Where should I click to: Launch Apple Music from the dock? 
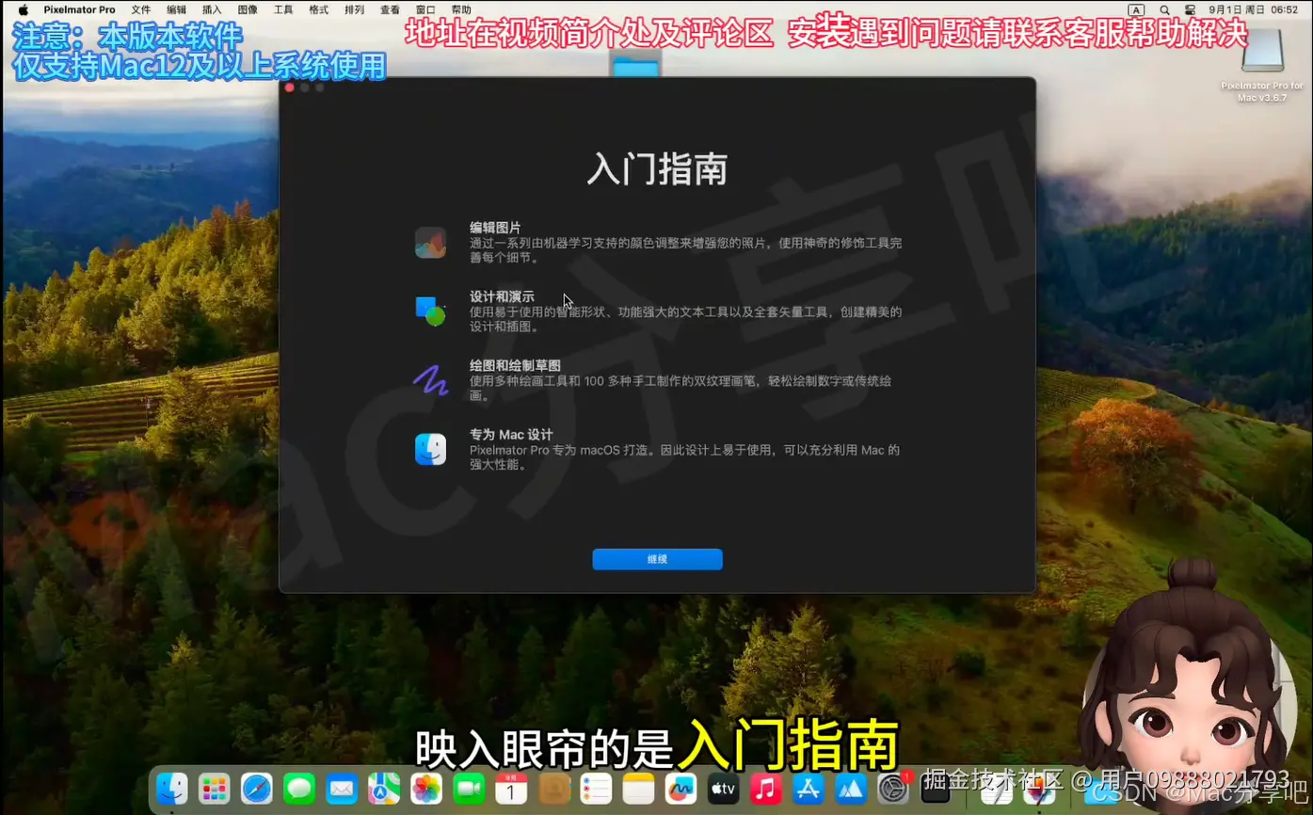click(764, 789)
